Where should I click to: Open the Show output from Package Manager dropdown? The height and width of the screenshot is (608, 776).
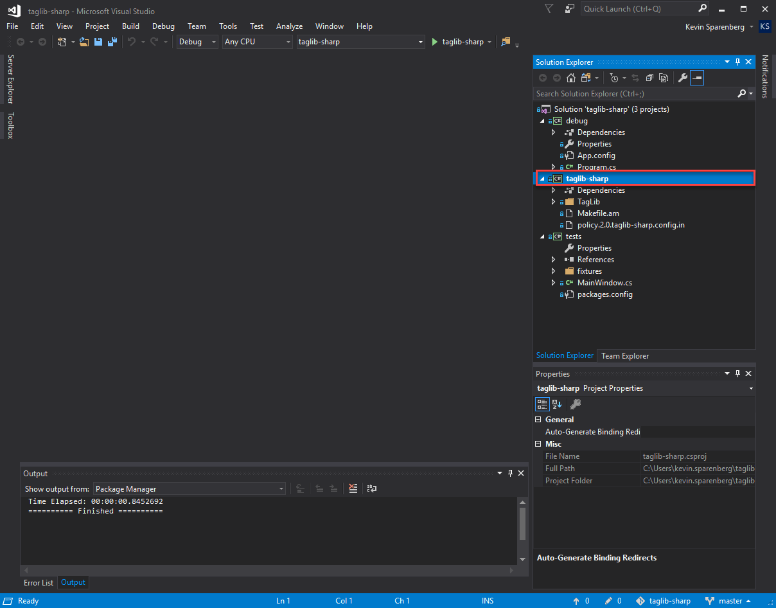click(x=190, y=489)
